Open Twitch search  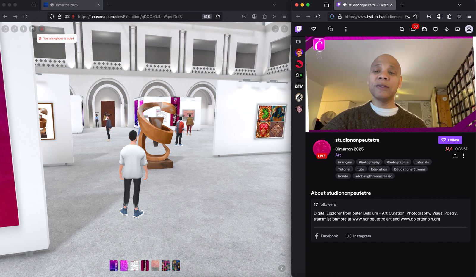coord(402,29)
